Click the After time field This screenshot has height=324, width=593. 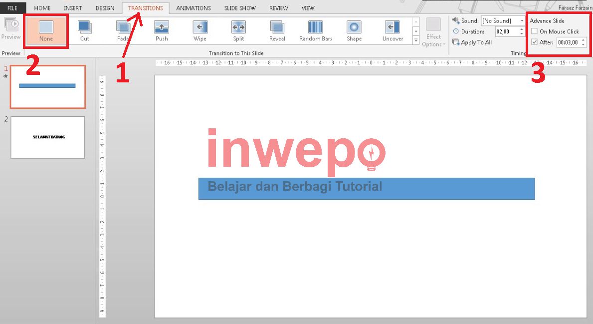(x=569, y=42)
